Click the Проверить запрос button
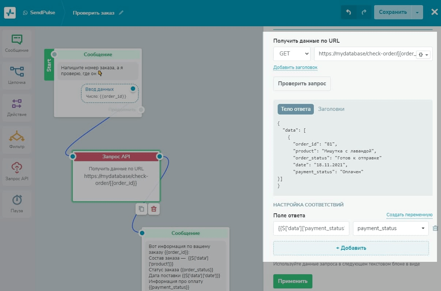This screenshot has width=441, height=291. [x=302, y=84]
